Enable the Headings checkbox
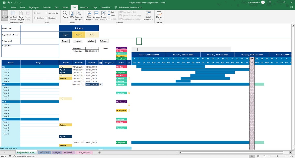Viewport: 295px width, 158px height. click(x=47, y=18)
